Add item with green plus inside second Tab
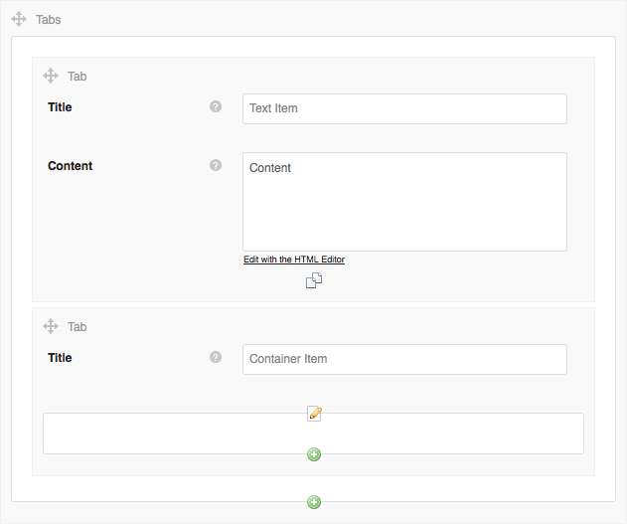The width and height of the screenshot is (627, 524). click(x=314, y=454)
